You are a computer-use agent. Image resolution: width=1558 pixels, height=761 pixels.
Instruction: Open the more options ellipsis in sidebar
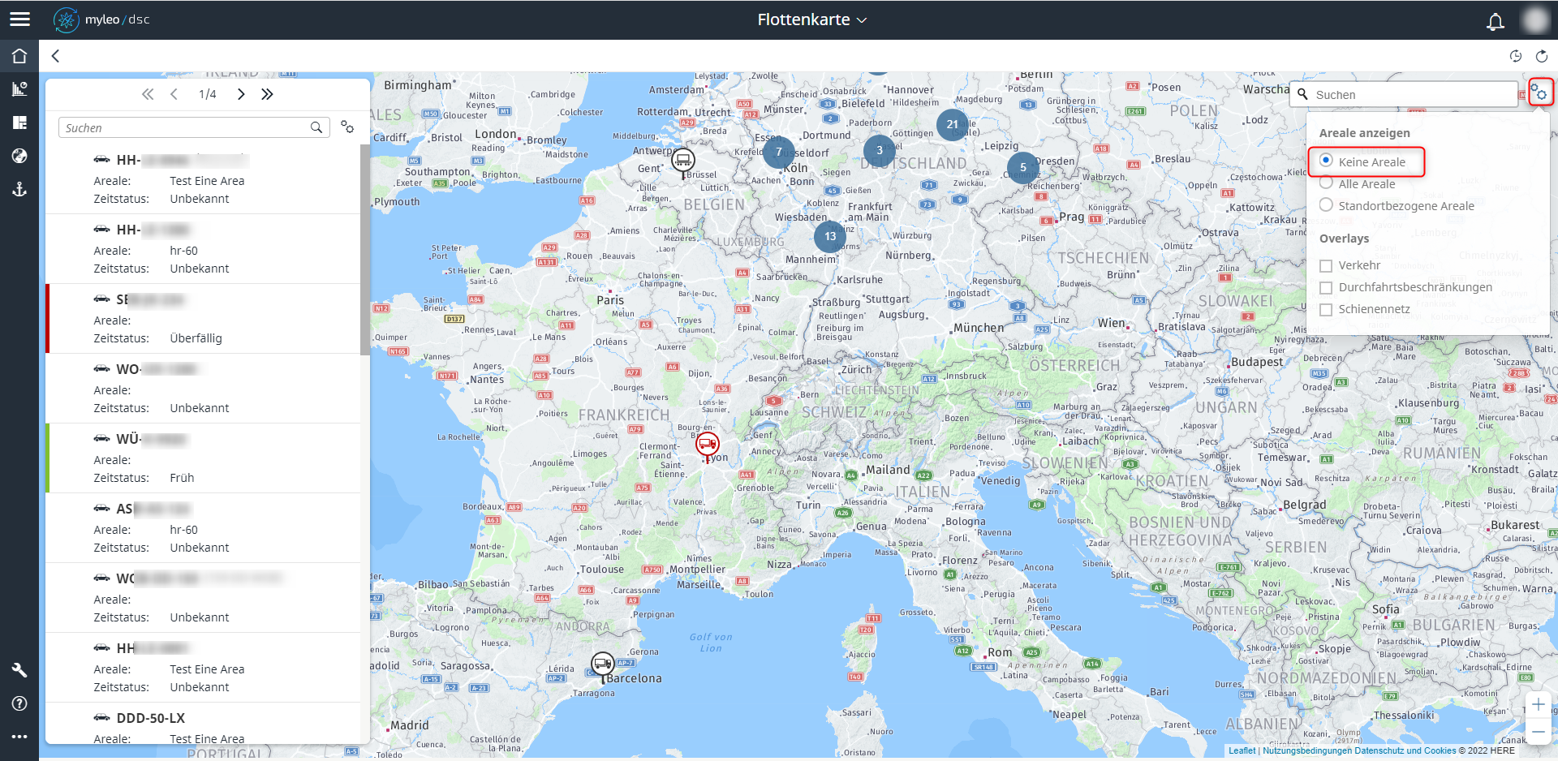pos(19,737)
